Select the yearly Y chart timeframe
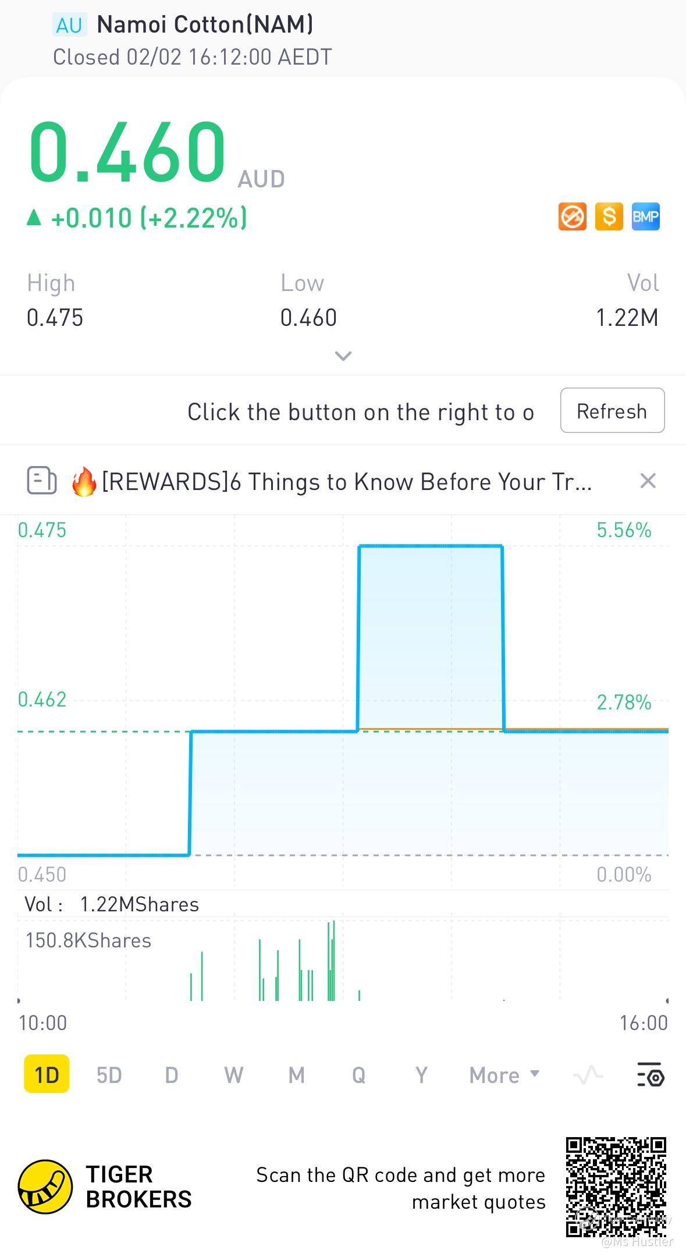The width and height of the screenshot is (686, 1257). coord(421,1075)
